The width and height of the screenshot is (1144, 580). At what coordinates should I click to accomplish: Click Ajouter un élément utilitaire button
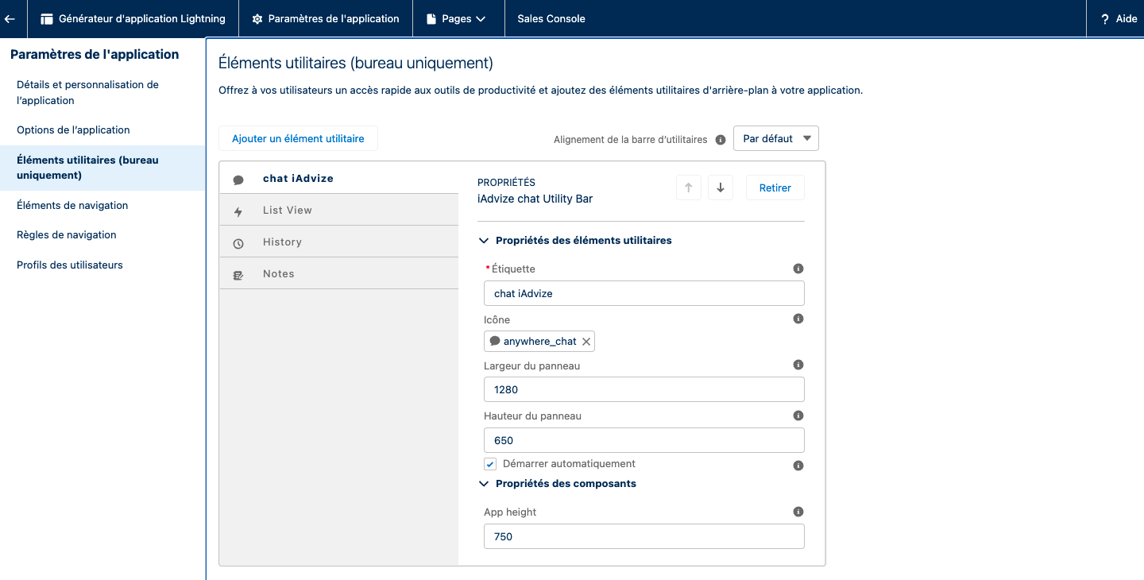pos(298,139)
